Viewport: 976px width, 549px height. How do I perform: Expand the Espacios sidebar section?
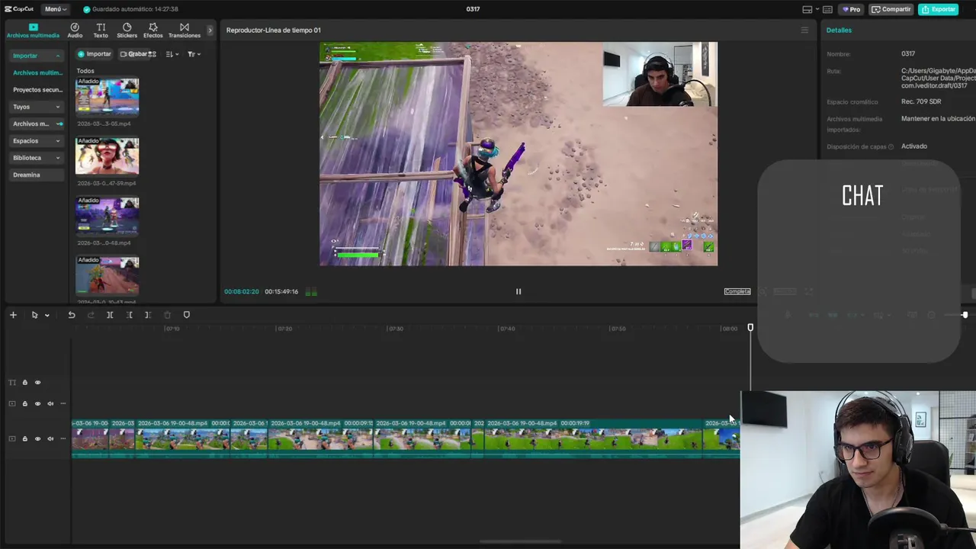[x=57, y=141]
